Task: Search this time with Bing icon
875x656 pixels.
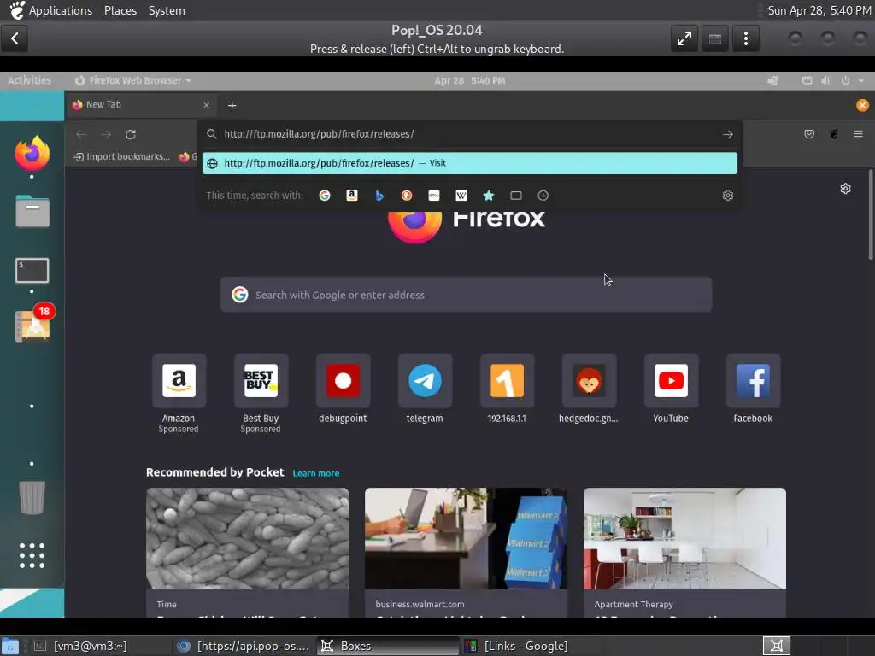Action: pos(379,196)
